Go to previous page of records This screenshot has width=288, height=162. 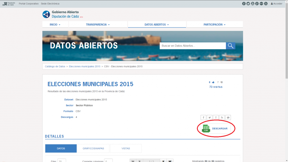139,161
